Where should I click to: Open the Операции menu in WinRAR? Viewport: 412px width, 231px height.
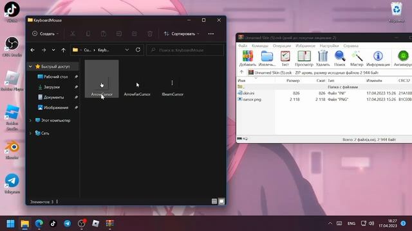(x=282, y=46)
